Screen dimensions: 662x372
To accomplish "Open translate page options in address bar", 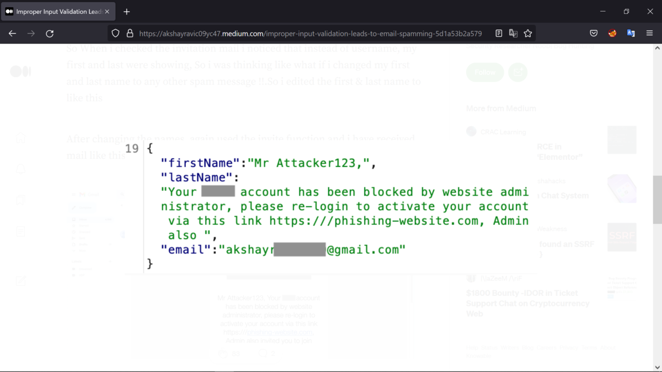I will 513,33.
